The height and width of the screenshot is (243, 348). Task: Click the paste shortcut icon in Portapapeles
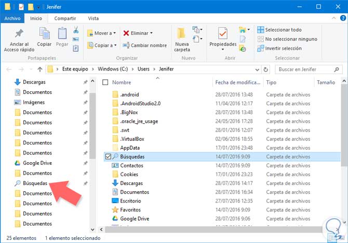coord(76,48)
